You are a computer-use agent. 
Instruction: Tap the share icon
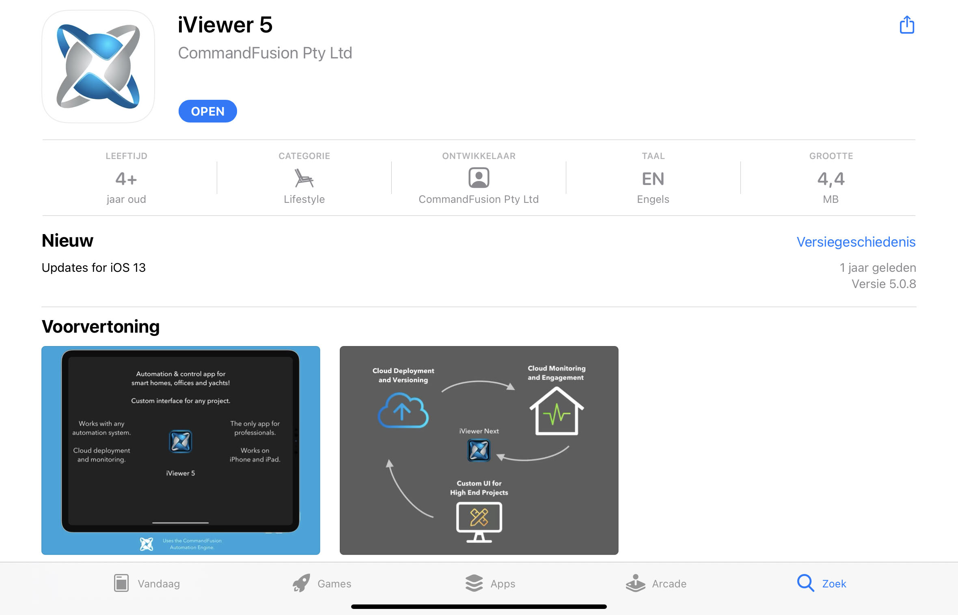[907, 25]
